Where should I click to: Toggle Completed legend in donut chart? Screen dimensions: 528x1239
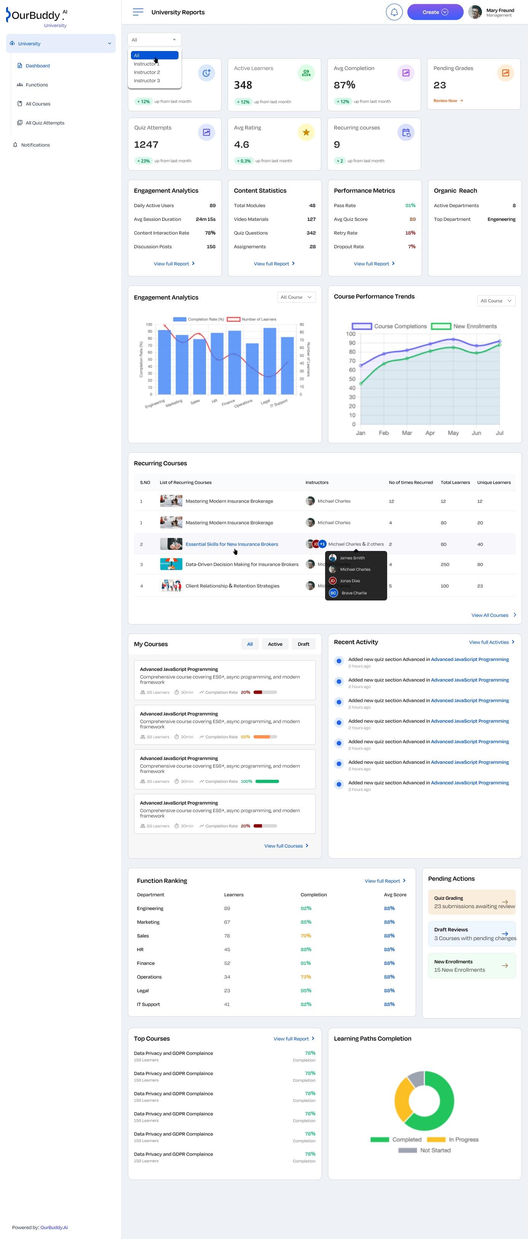coord(380,1140)
